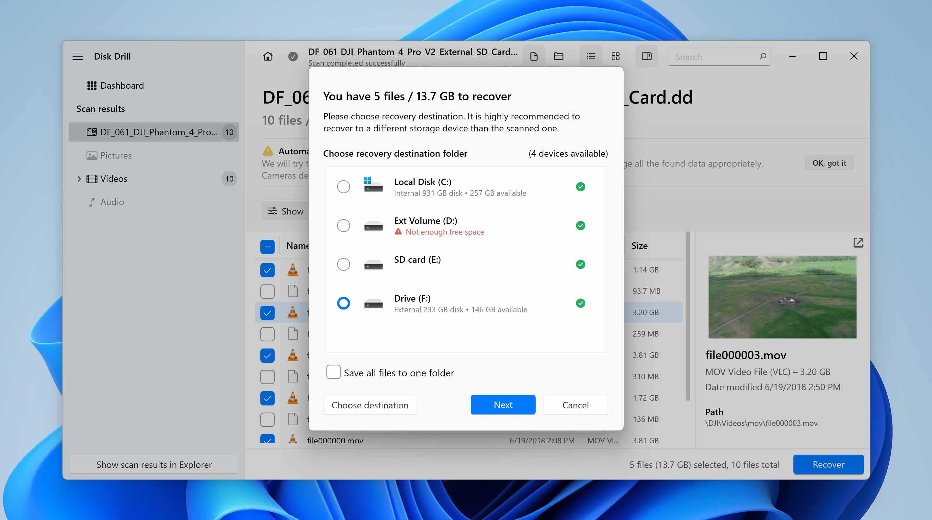Image resolution: width=932 pixels, height=520 pixels.
Task: Click the yellow warning triangle icon
Action: coord(268,151)
